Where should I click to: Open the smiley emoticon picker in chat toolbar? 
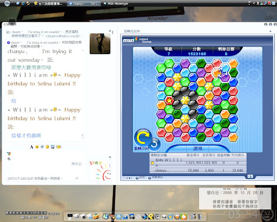[37, 147]
